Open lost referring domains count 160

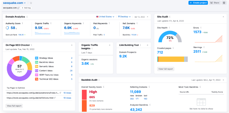(146, 99)
